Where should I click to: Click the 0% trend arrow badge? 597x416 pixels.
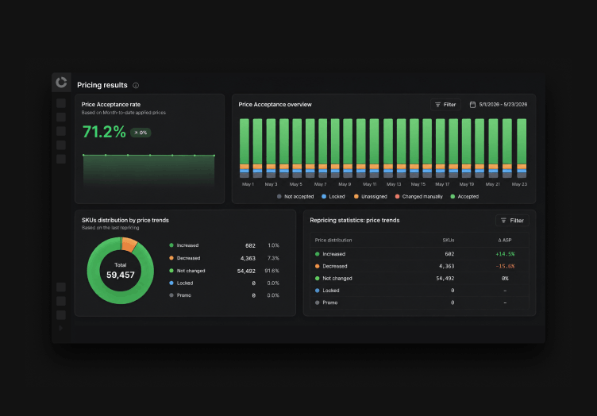click(x=141, y=133)
